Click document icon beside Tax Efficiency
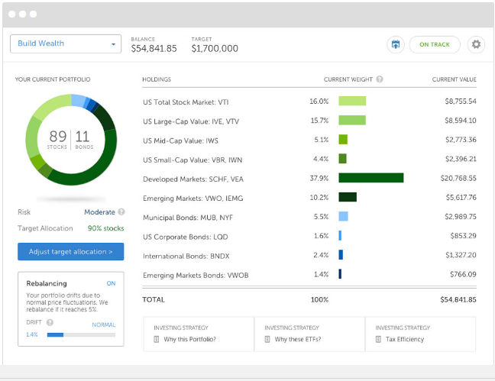 tap(378, 339)
